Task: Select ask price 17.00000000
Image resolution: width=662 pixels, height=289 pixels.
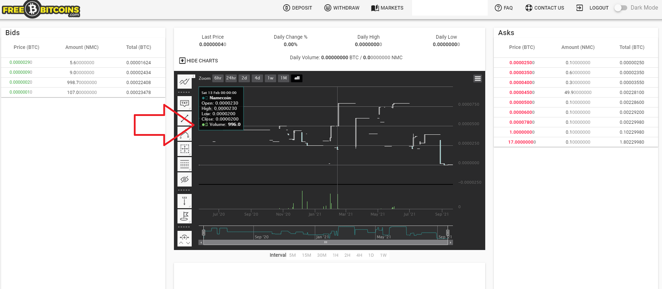Action: click(x=522, y=142)
